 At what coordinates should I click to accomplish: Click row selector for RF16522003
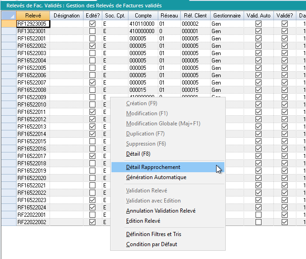(x=8, y=53)
